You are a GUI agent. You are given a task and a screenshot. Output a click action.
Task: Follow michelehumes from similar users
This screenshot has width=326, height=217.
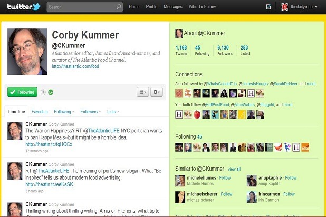coord(225,178)
